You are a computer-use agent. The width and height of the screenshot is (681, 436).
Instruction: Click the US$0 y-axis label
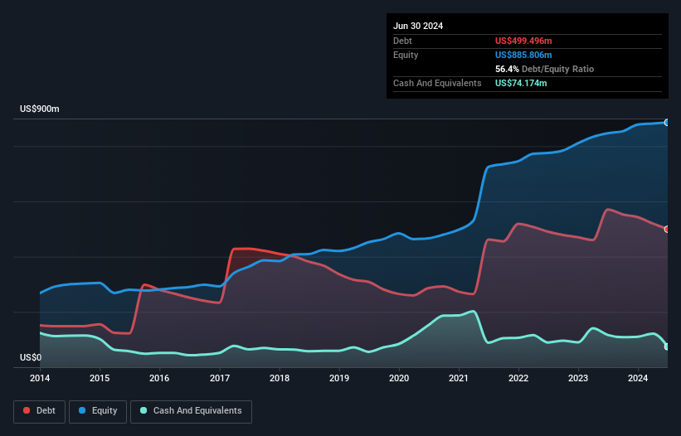click(x=31, y=357)
